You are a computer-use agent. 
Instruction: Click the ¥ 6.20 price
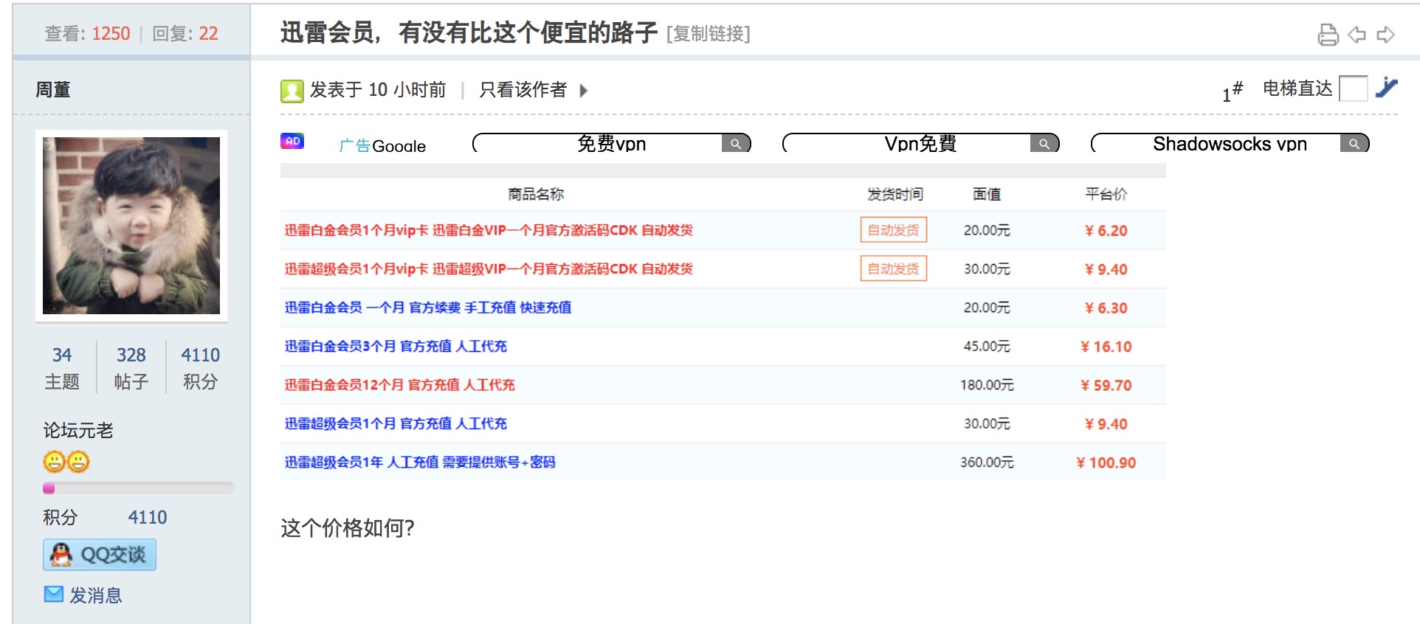pyautogui.click(x=1106, y=231)
